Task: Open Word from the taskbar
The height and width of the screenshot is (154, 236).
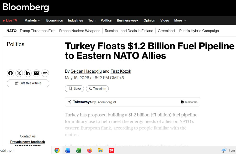Action: click(x=68, y=150)
